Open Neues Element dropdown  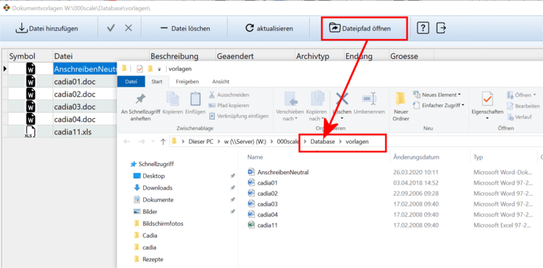click(x=437, y=95)
